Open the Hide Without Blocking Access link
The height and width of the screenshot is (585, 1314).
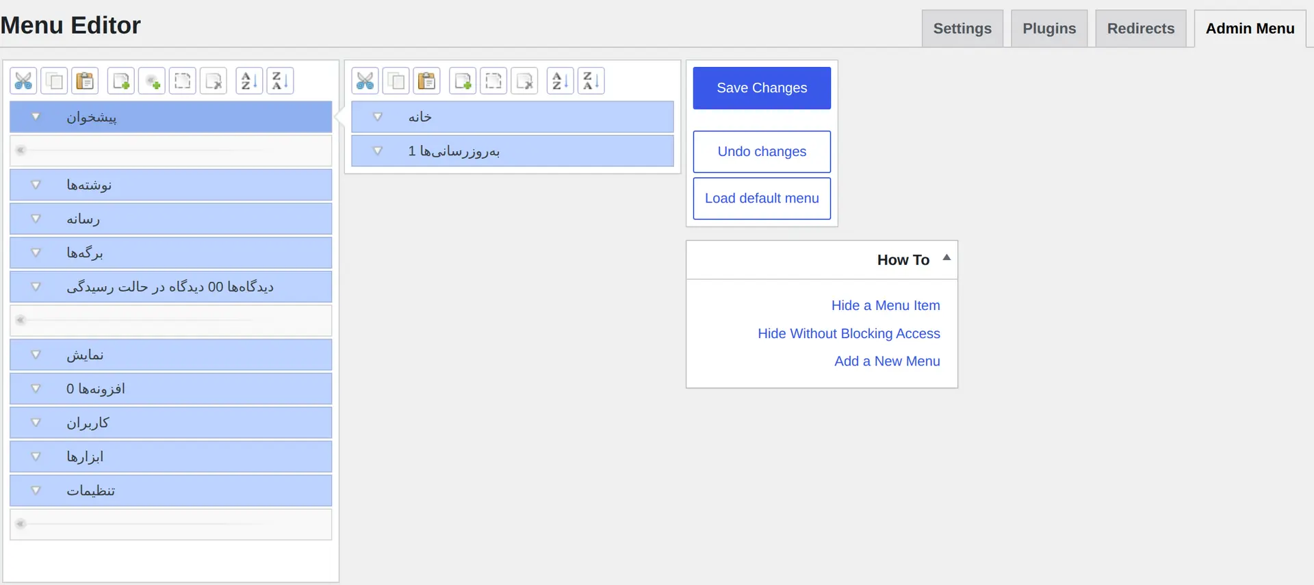click(x=849, y=334)
